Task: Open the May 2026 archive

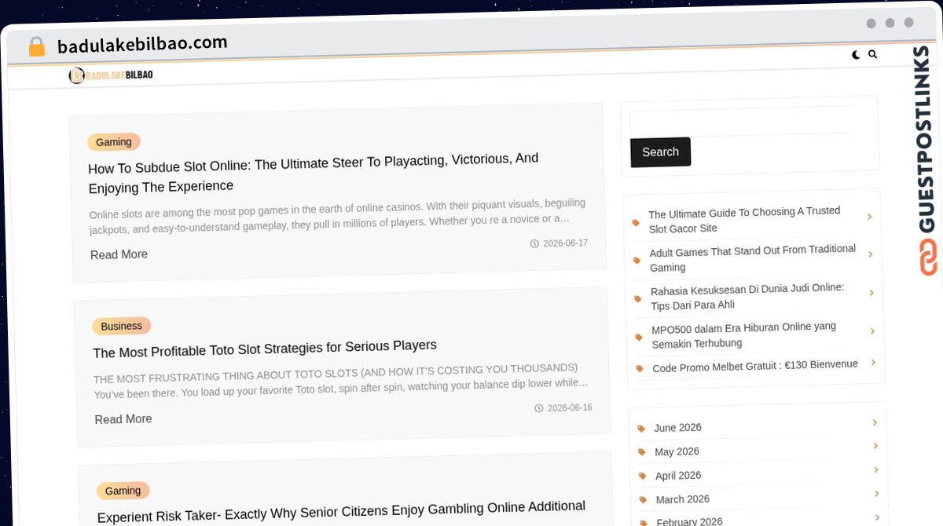Action: (x=677, y=451)
